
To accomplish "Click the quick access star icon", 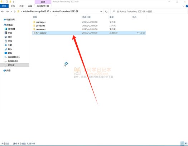I will pos(5,20).
